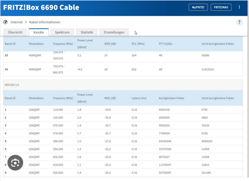
Task: Open the Statistik tab
Action: click(x=86, y=32)
